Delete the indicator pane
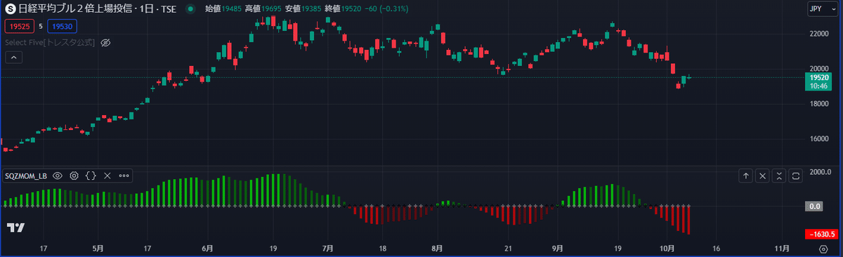This screenshot has height=257, width=843. (762, 176)
